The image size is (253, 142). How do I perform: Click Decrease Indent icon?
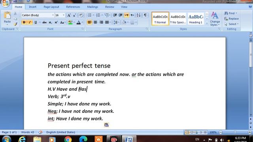pos(115,15)
